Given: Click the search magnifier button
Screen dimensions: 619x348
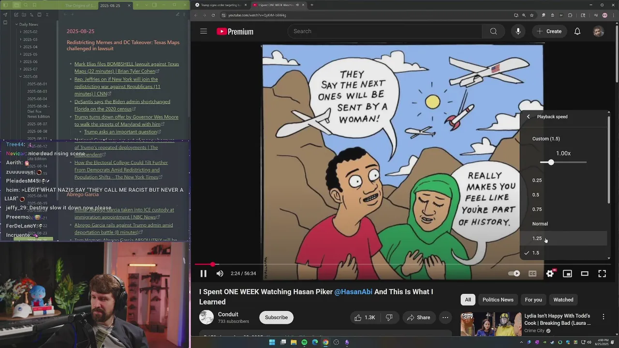Looking at the screenshot, I should point(493,31).
